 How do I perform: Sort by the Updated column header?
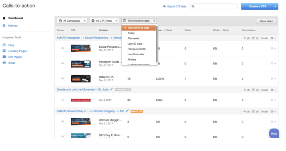[x=103, y=30]
